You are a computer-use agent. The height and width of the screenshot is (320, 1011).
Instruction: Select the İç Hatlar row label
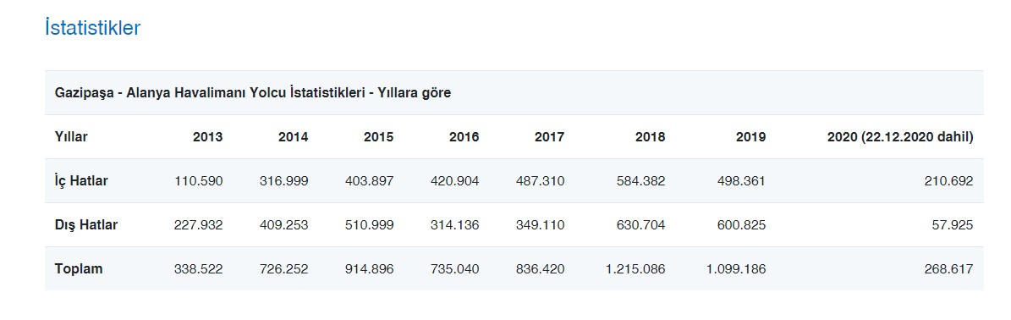point(81,180)
